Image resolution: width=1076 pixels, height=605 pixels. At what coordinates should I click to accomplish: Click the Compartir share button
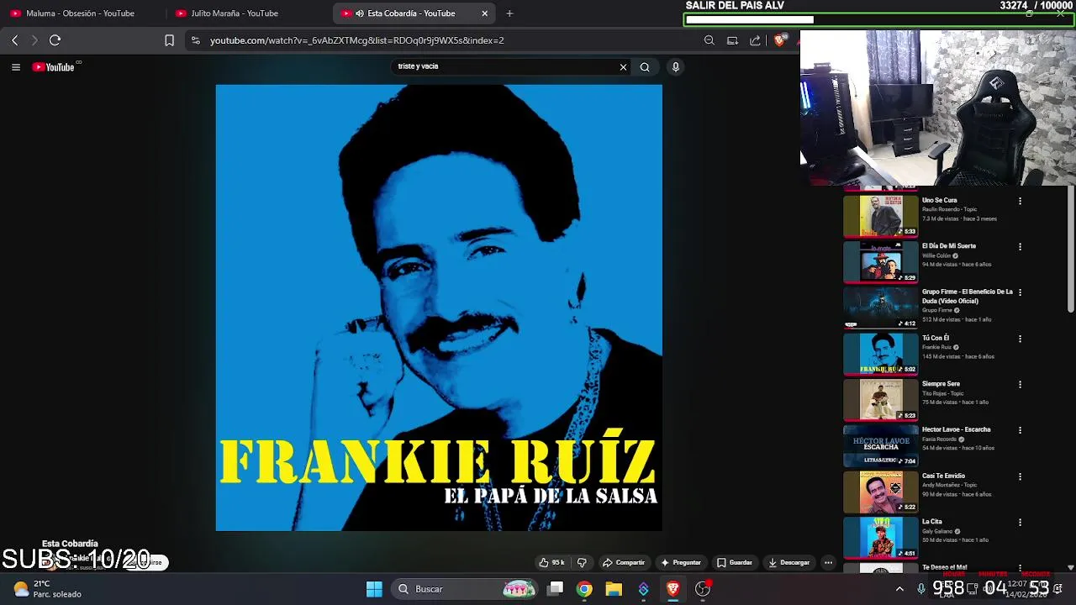click(x=624, y=562)
